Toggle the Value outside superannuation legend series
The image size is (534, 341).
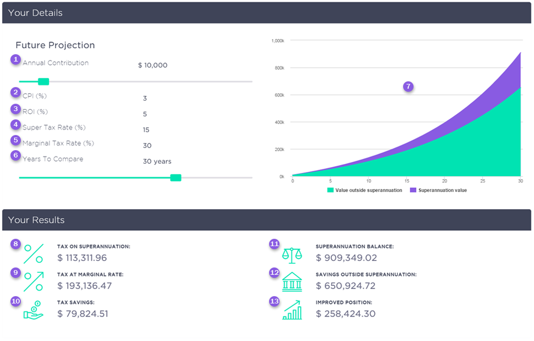365,190
